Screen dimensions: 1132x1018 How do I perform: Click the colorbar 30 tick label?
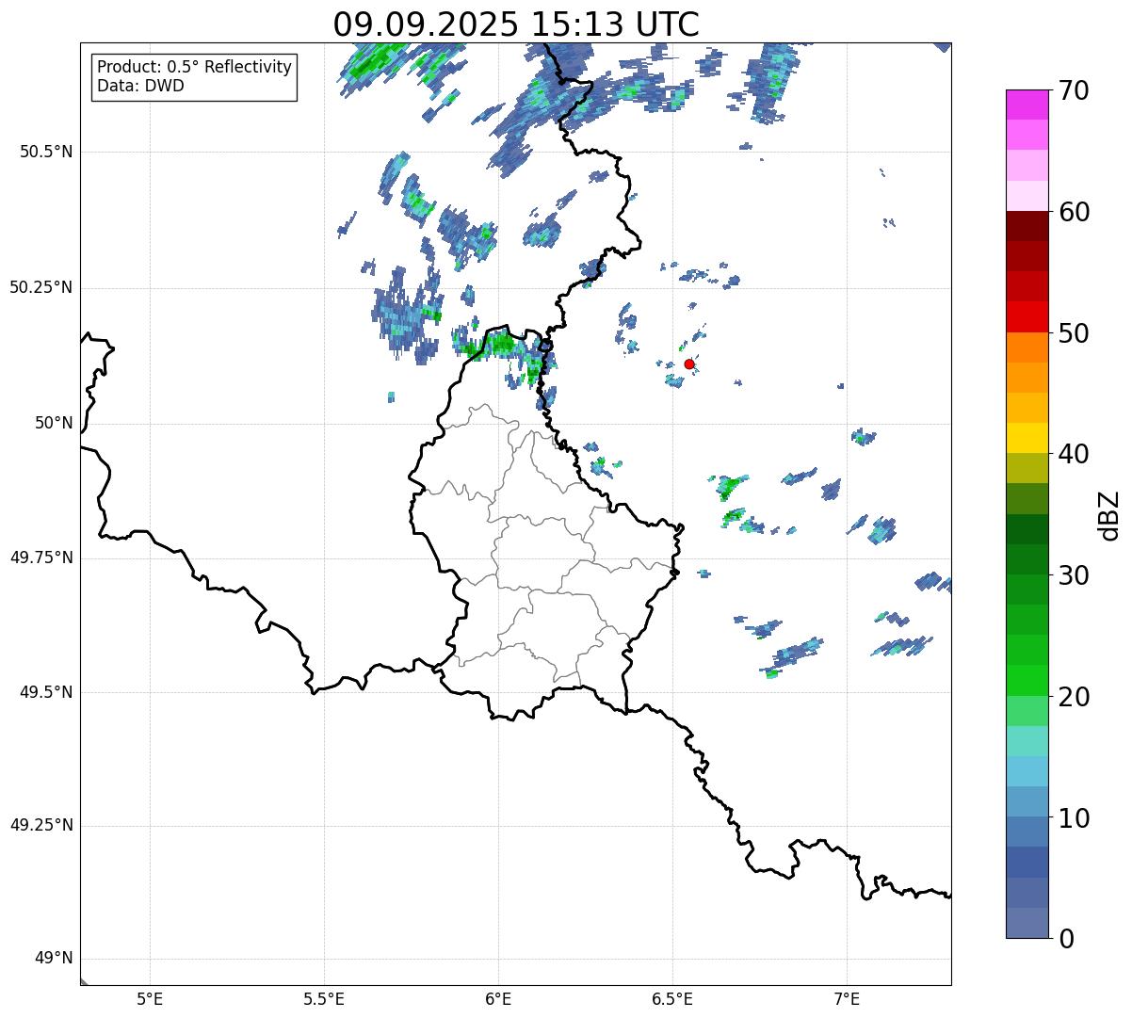click(x=1075, y=574)
